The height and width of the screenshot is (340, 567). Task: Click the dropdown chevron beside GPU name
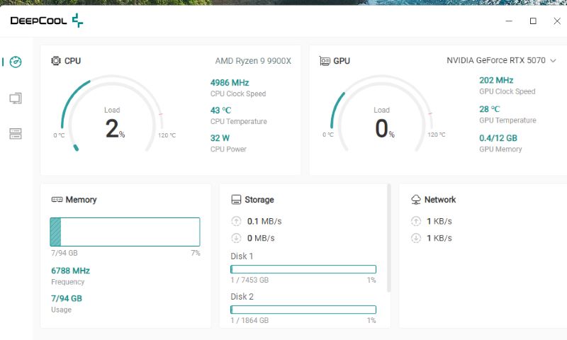coord(553,61)
